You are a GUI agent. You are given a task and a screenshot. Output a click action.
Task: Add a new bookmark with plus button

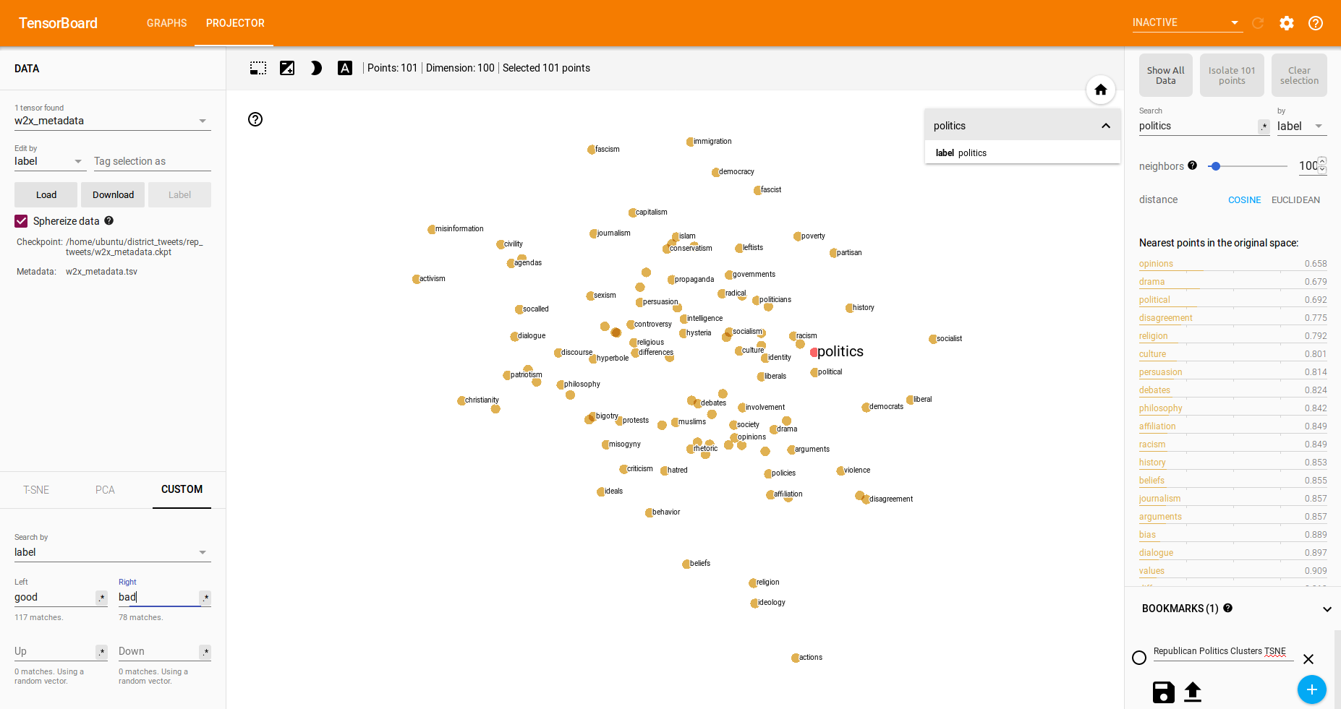click(x=1311, y=689)
